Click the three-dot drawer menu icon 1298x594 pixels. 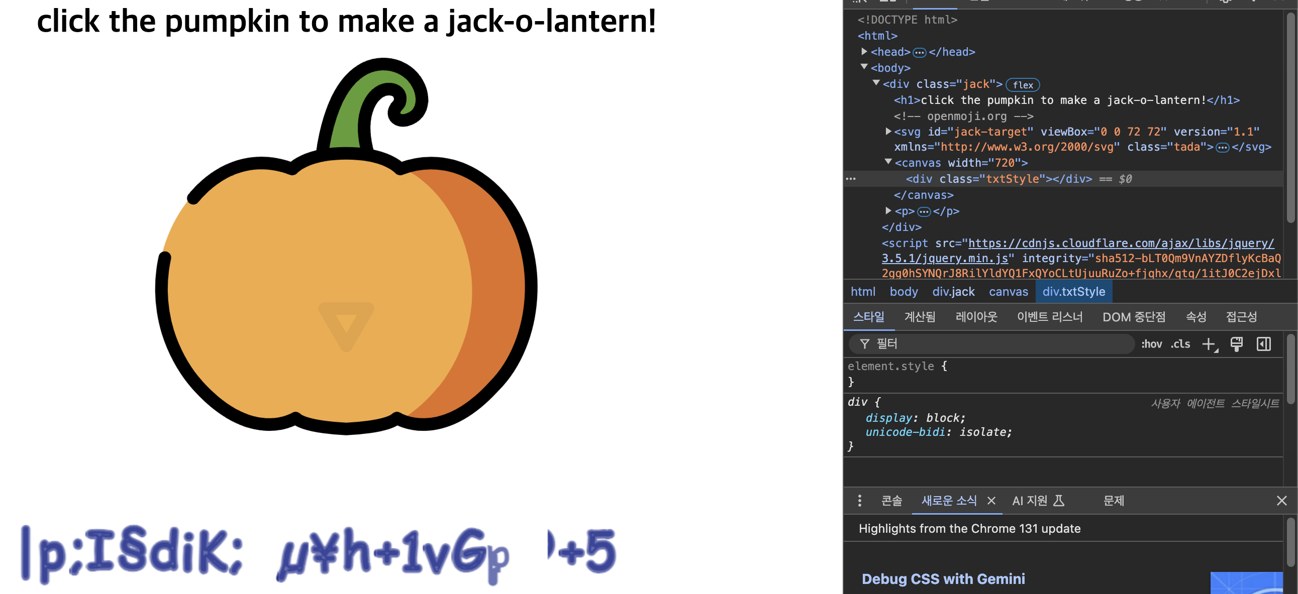(x=860, y=501)
